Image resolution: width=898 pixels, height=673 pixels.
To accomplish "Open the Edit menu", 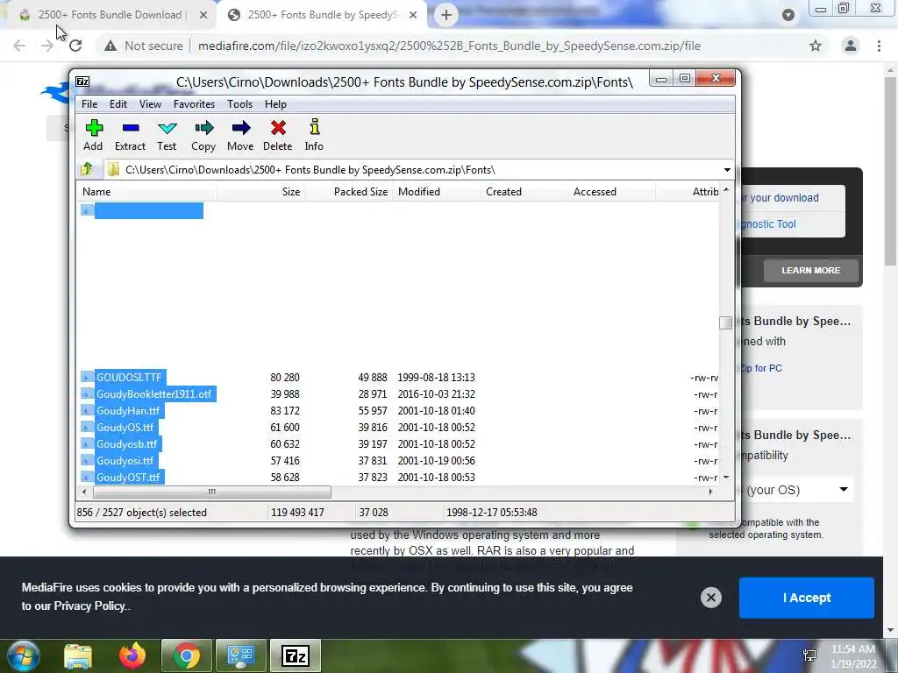I will click(x=118, y=104).
